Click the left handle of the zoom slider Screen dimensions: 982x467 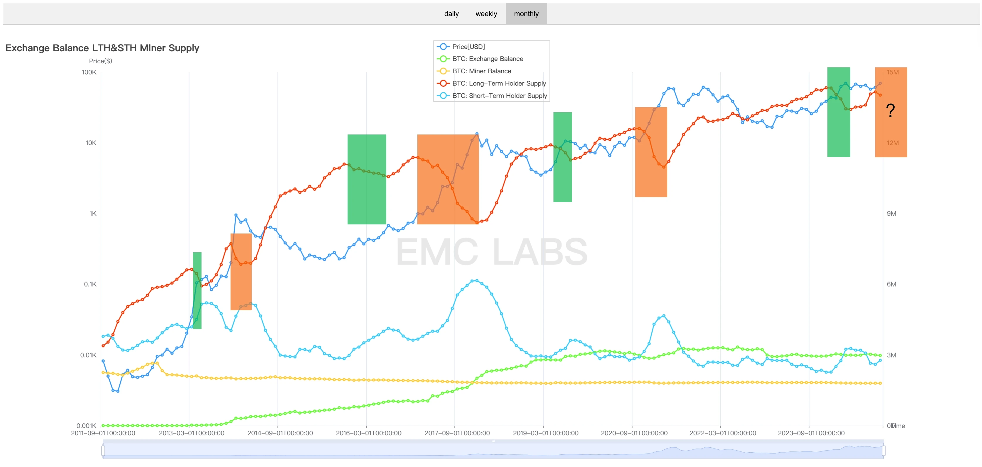(103, 451)
